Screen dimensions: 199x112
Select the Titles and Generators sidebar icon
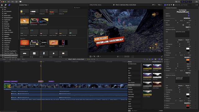(x=9, y=5)
